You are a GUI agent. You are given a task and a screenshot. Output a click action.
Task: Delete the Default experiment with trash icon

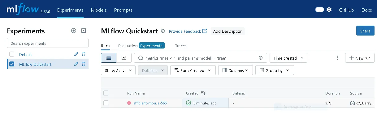[x=84, y=54]
